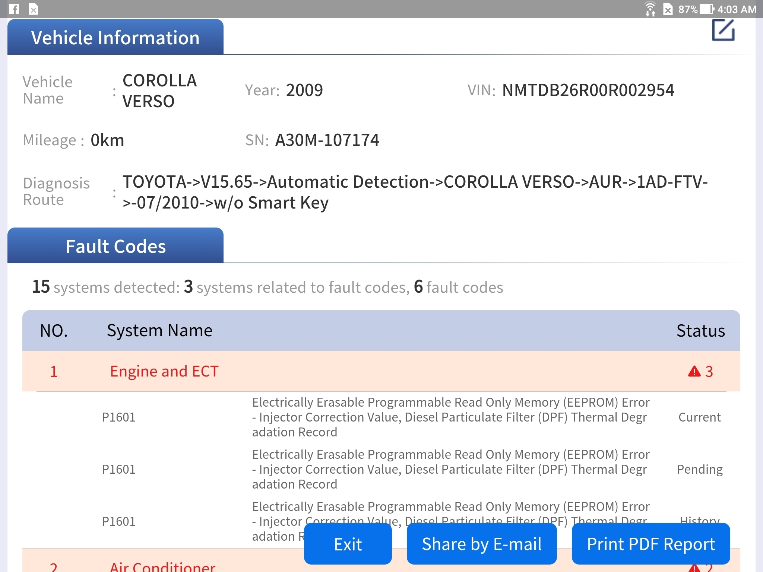763x572 pixels.
Task: Collapse the Engine and ECT row
Action: click(x=164, y=371)
